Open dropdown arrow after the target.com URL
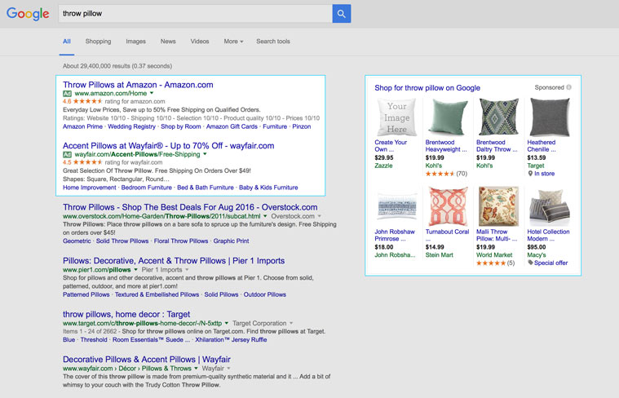619x398 pixels. (x=227, y=323)
